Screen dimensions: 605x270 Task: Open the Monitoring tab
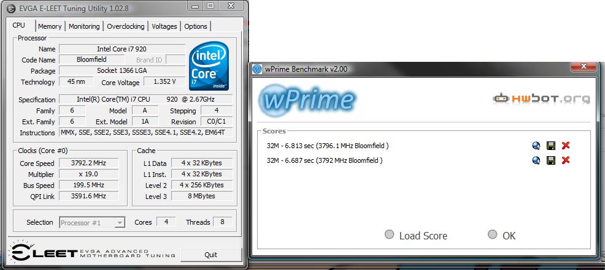[84, 26]
